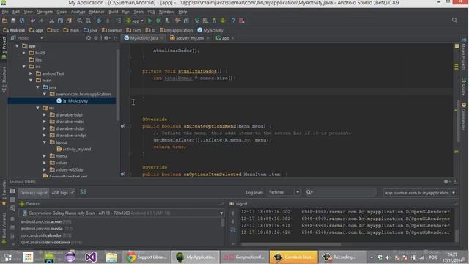
Task: Click logcat scroll up arrow icon
Action: (x=233, y=213)
